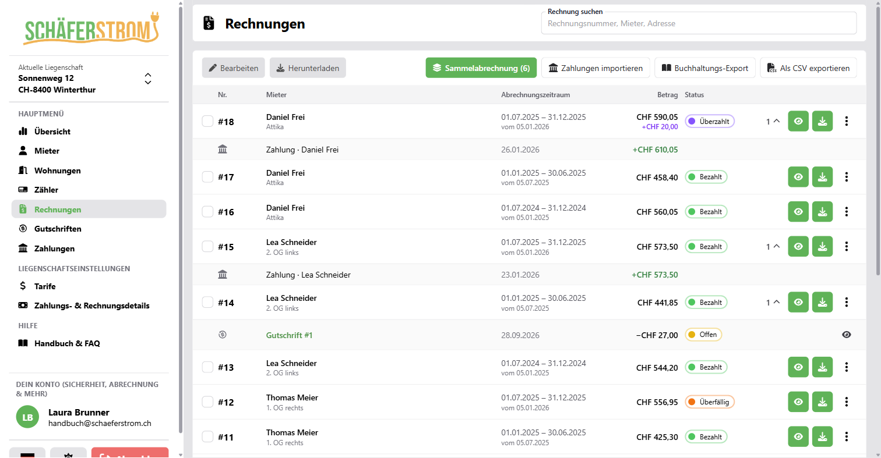Image resolution: width=881 pixels, height=458 pixels.
Task: Click the bank icon beside Zahlung · Lea Schneider
Action: [223, 275]
